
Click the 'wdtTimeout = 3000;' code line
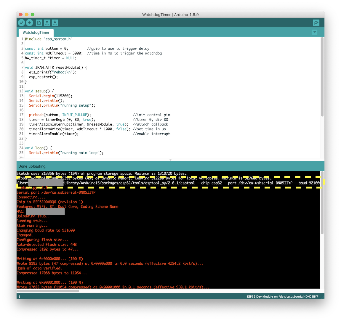point(54,53)
